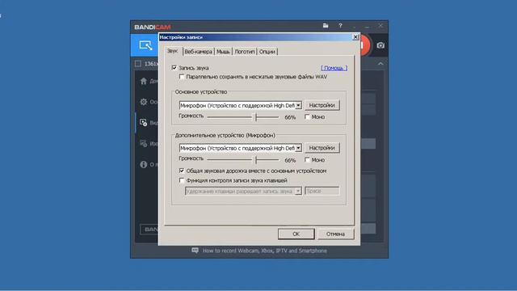
Task: Open the How to record Webcam, Xbox link
Action: (x=265, y=251)
